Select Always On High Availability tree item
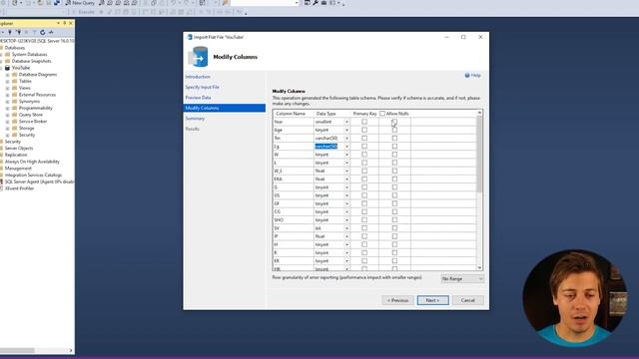Image resolution: width=639 pixels, height=359 pixels. tap(32, 162)
